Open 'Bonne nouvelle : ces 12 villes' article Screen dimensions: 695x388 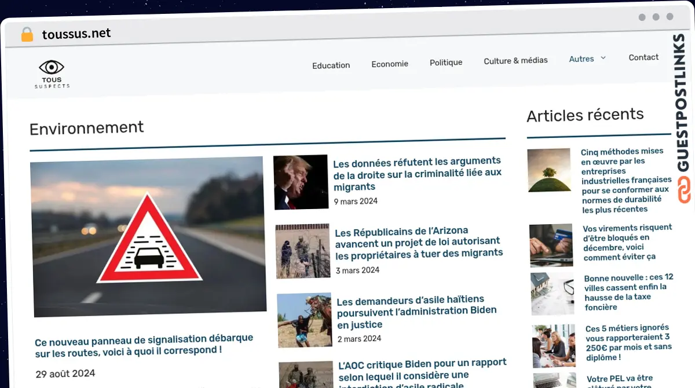629,292
